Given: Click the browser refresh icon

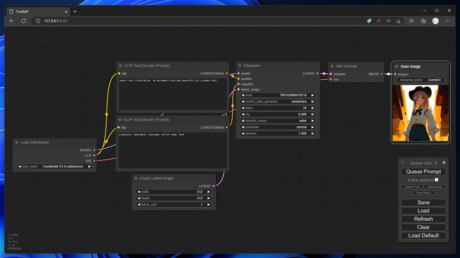Looking at the screenshot, I should pos(23,21).
